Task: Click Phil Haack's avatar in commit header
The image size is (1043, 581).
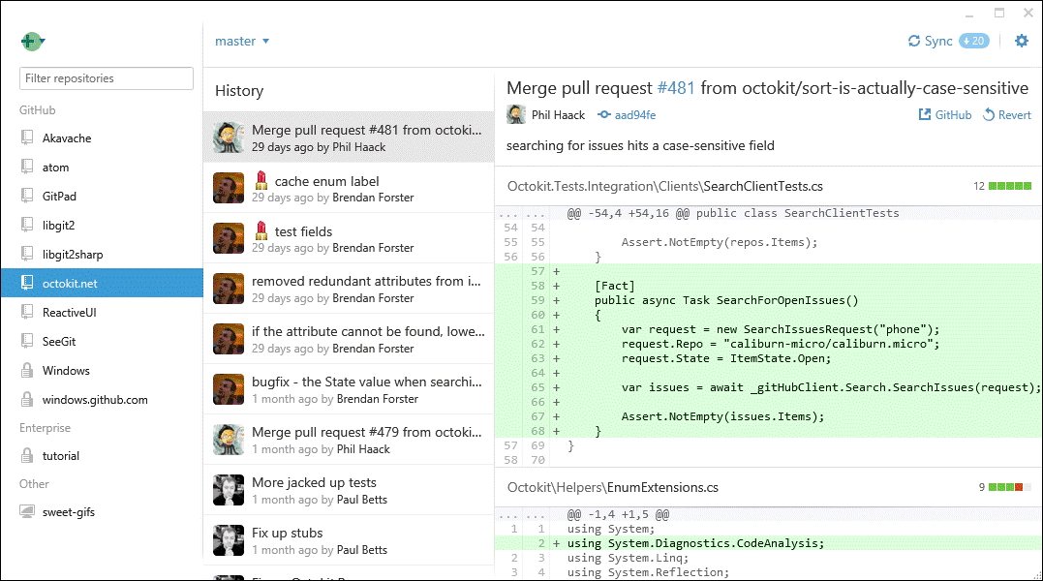Action: pyautogui.click(x=516, y=115)
